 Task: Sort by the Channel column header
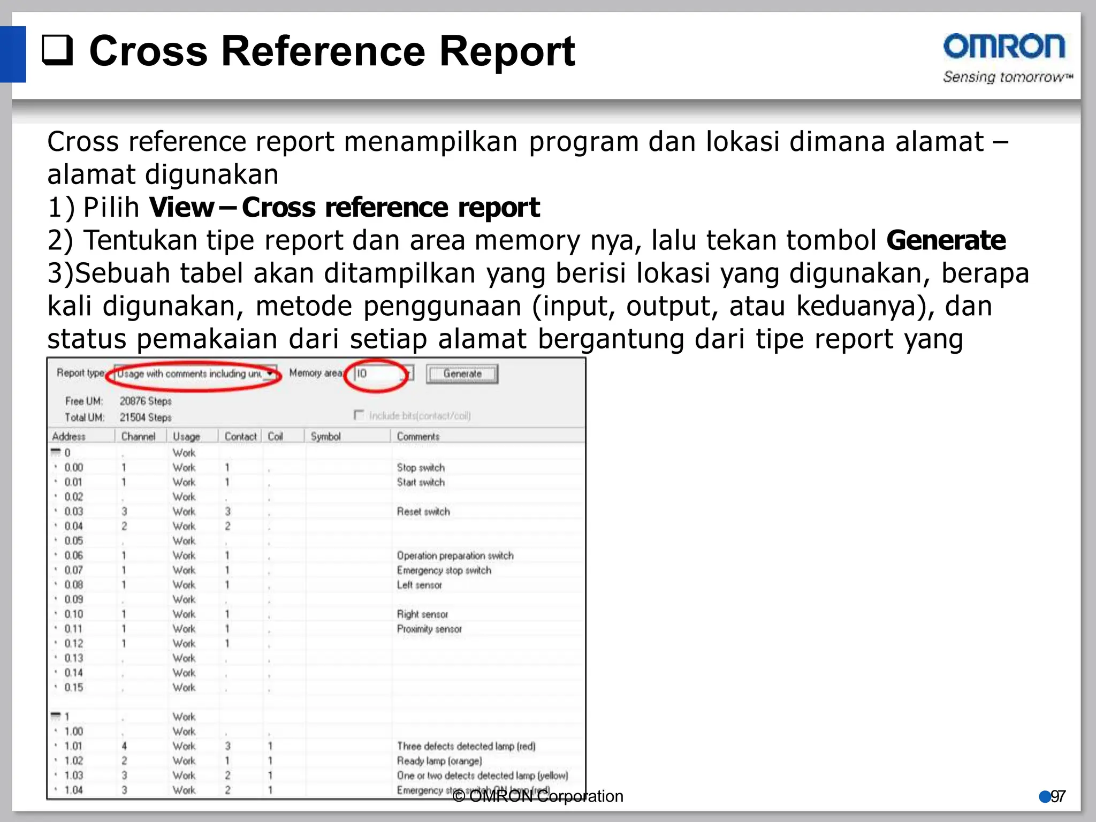coord(140,436)
